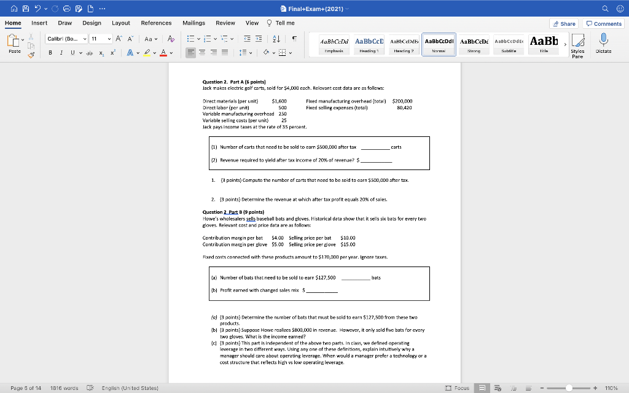This screenshot has width=629, height=393.
Task: Start Dictate with microphone icon
Action: point(603,44)
